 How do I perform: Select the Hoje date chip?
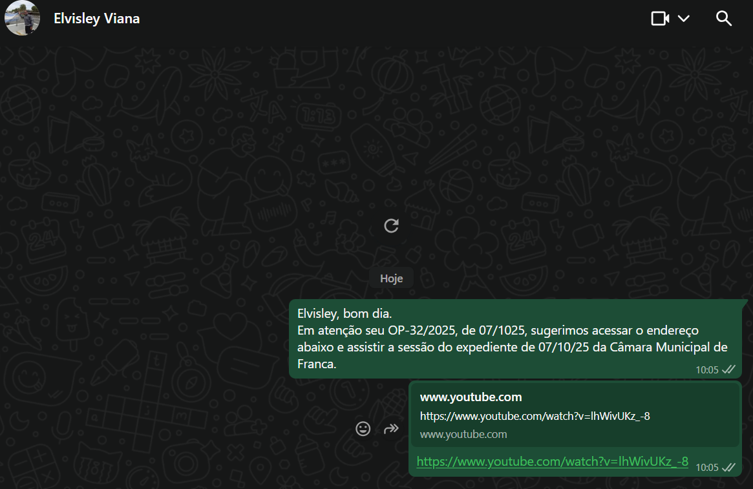[391, 278]
